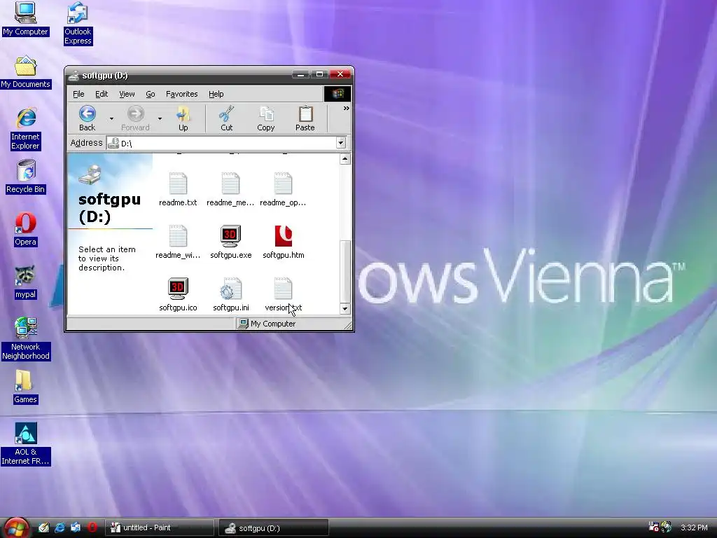
Task: Switch to untitled - Paint taskbar button
Action: click(160, 527)
